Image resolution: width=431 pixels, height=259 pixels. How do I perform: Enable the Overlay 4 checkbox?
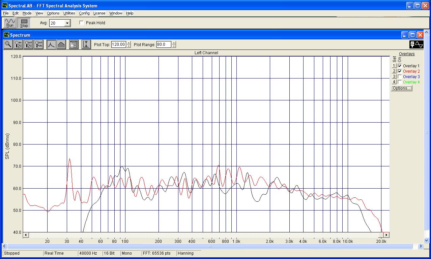[400, 82]
